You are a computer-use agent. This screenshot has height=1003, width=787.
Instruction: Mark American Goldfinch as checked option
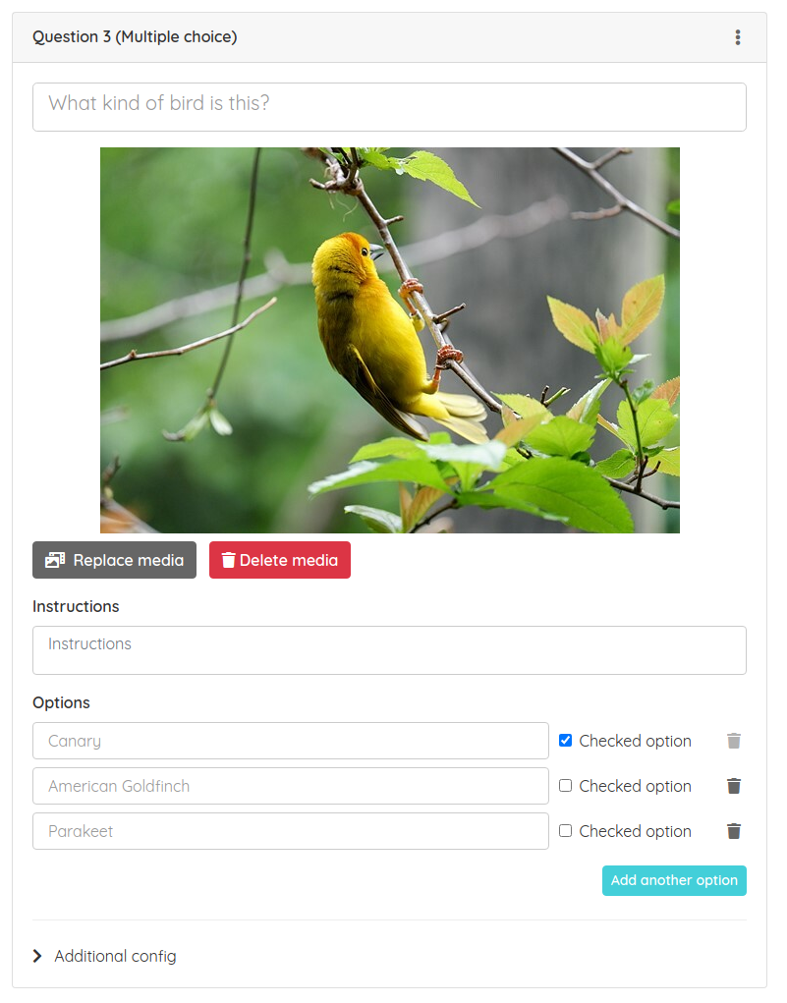[x=566, y=786]
